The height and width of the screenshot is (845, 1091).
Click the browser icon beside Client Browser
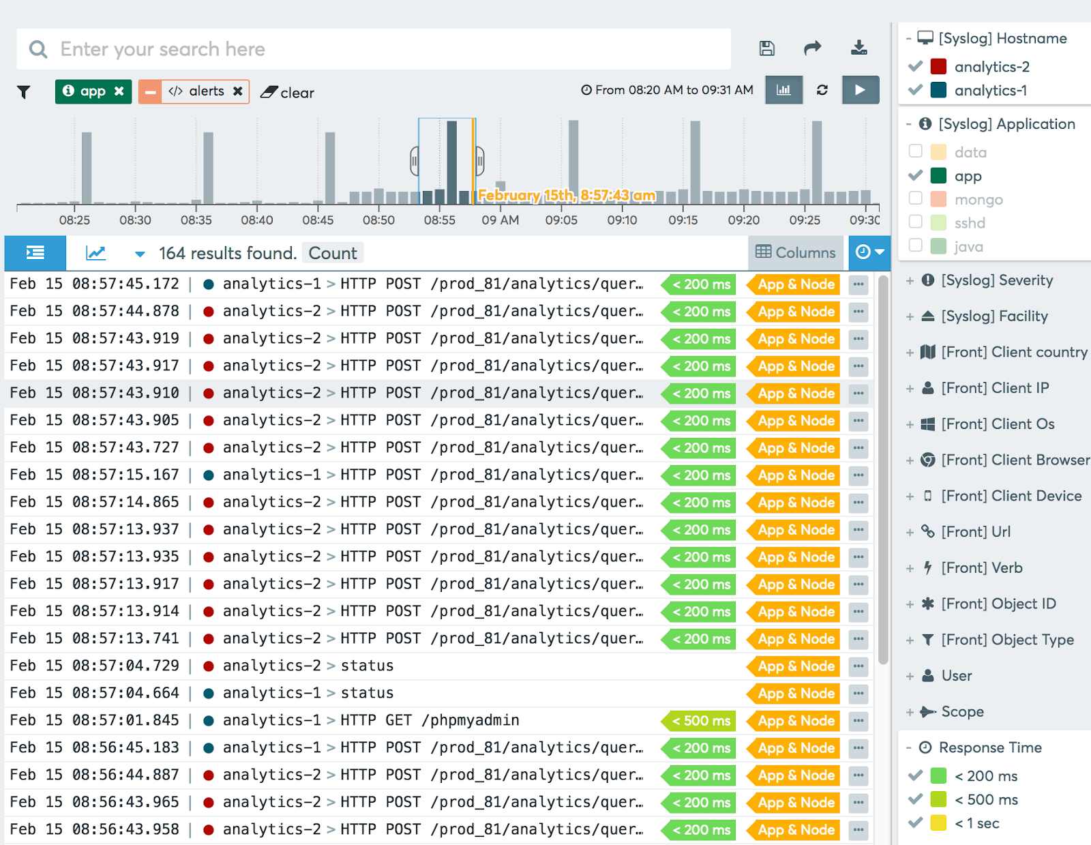928,460
